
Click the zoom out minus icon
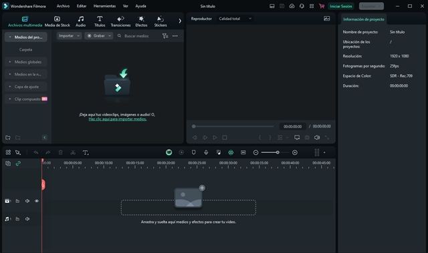(x=255, y=152)
